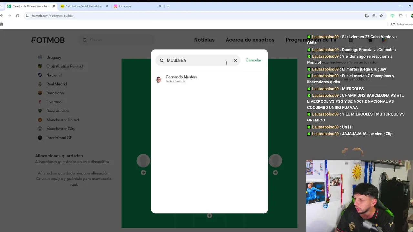Image resolution: width=413 pixels, height=232 pixels.
Task: Switch to Calculadora Copa Libertadores tab
Action: click(84, 6)
